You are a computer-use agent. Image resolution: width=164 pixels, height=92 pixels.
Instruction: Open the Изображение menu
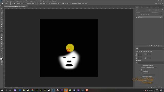coord(18,1)
